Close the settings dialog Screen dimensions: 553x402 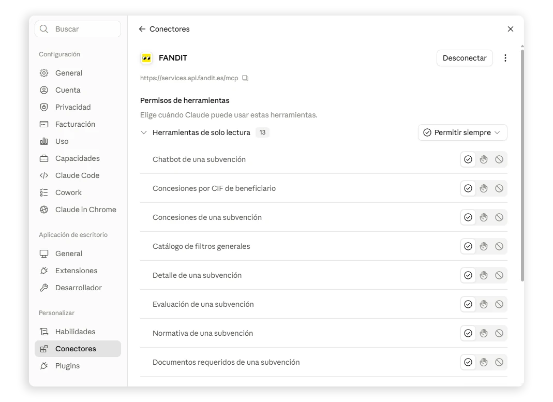(511, 29)
